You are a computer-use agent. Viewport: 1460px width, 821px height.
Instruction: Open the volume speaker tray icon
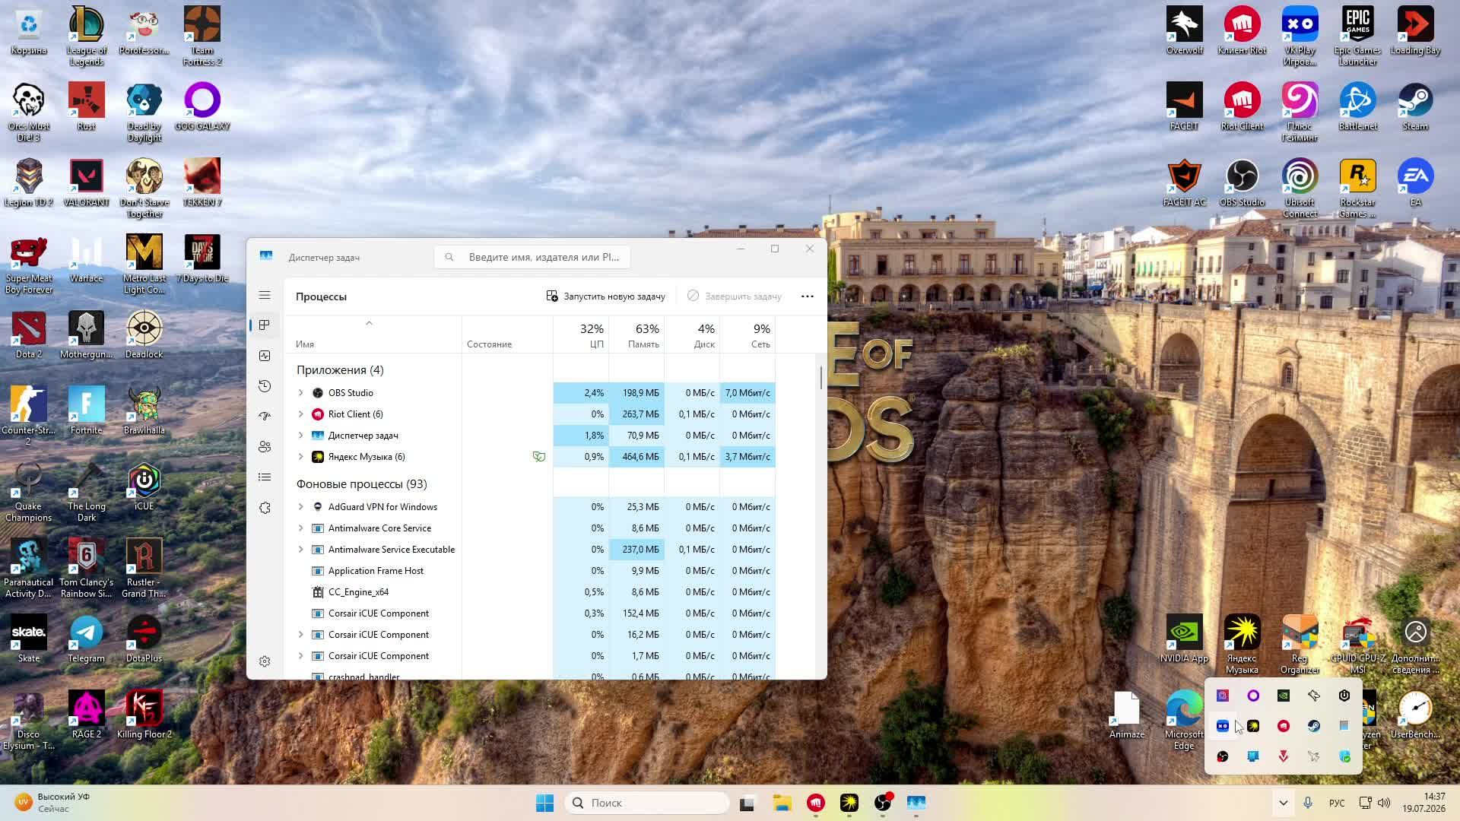(1384, 803)
